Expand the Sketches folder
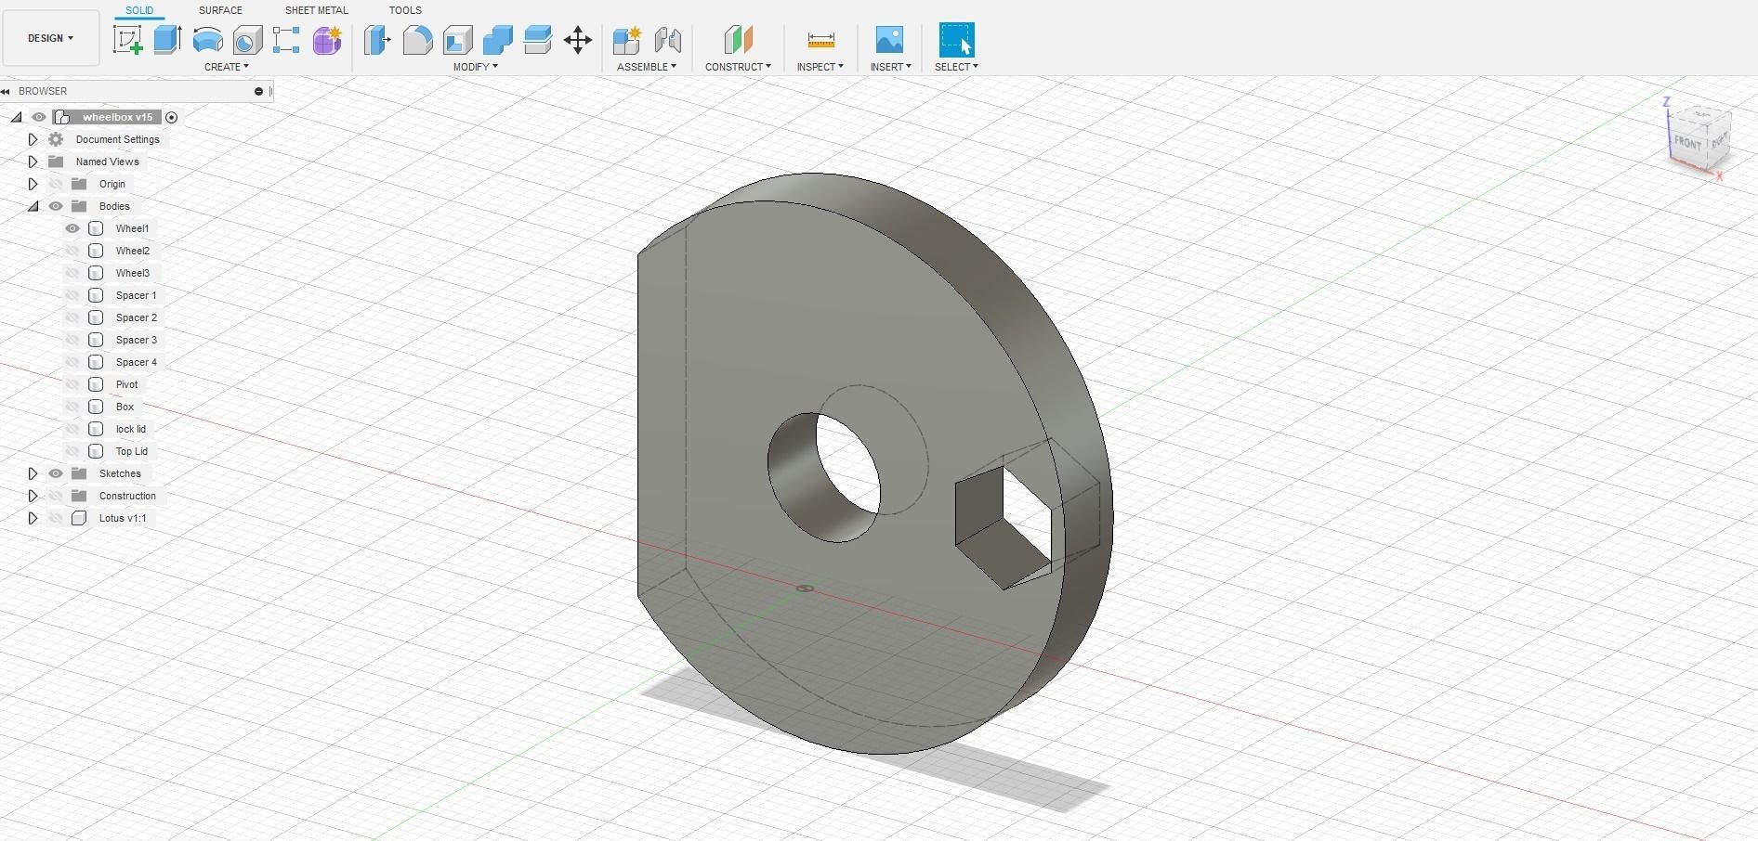The width and height of the screenshot is (1758, 841). (33, 473)
